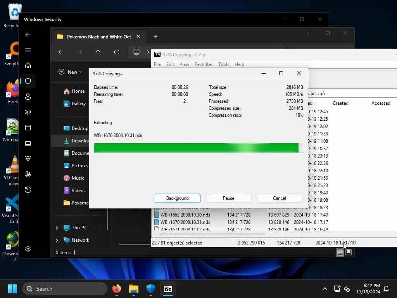The image size is (397, 298).
Task: Open Pictures in Explorer sidebar
Action: click(x=76, y=166)
